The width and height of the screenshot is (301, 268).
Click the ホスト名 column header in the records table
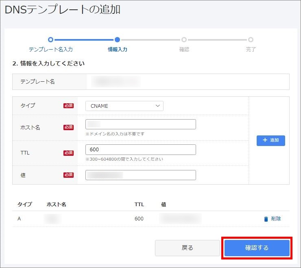tap(56, 204)
